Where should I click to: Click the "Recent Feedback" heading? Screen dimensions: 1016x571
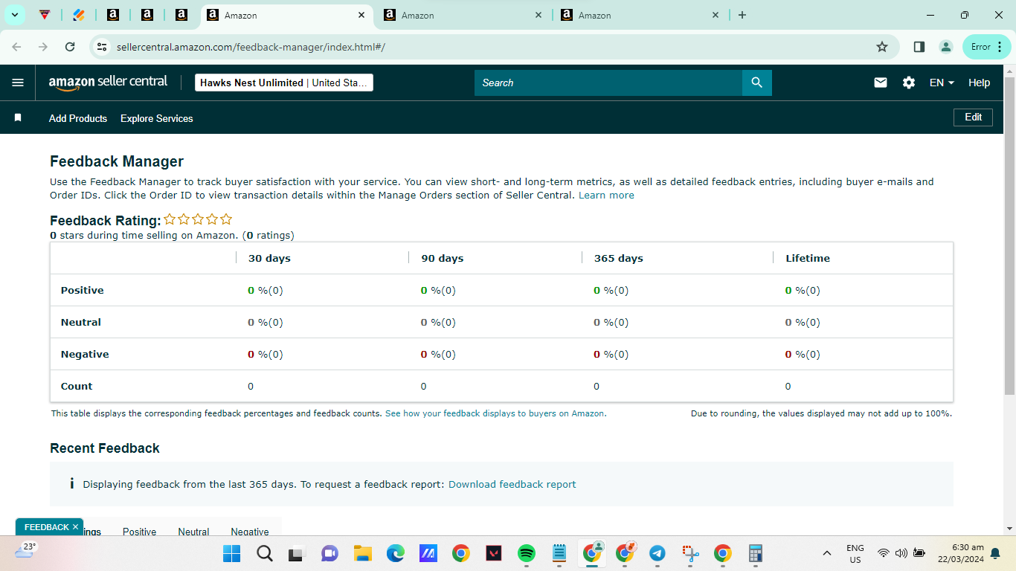tap(105, 448)
